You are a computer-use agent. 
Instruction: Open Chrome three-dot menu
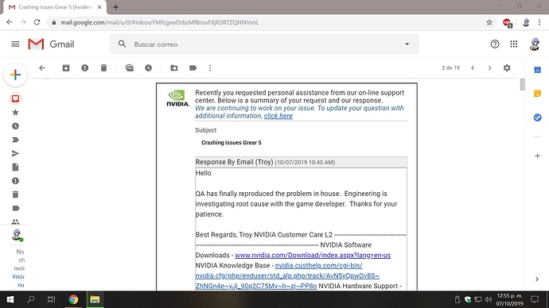[x=539, y=22]
